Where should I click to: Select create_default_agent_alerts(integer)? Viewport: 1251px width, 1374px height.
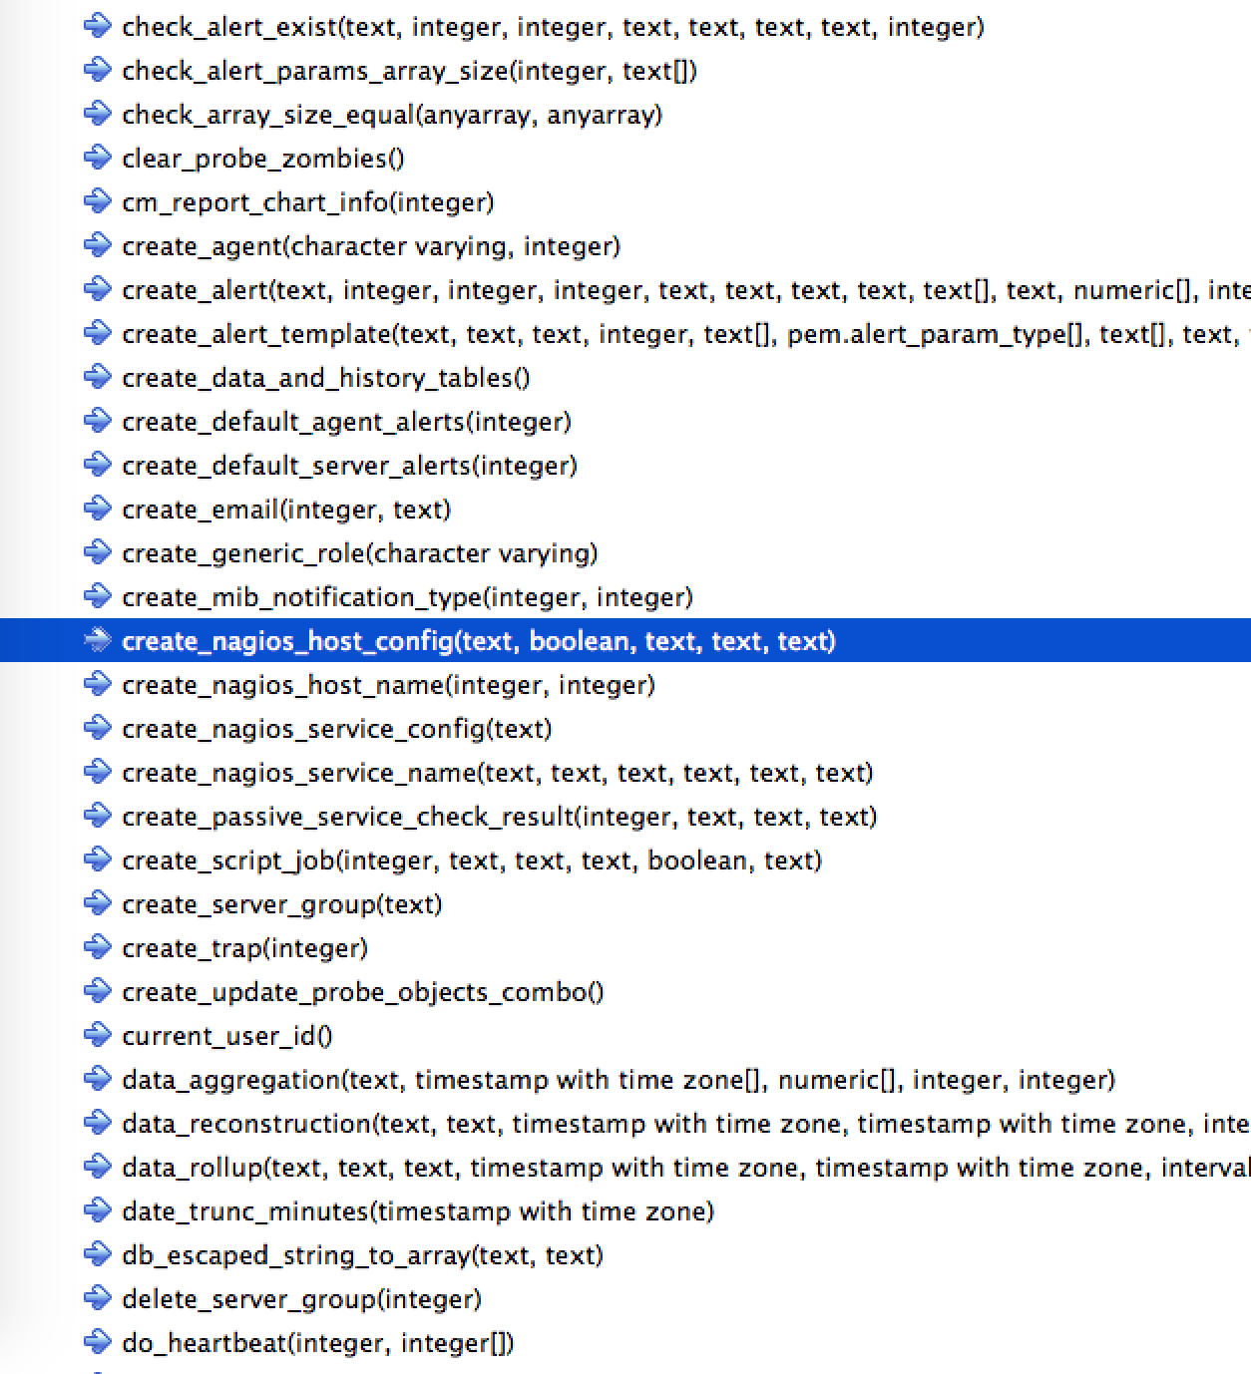click(346, 422)
